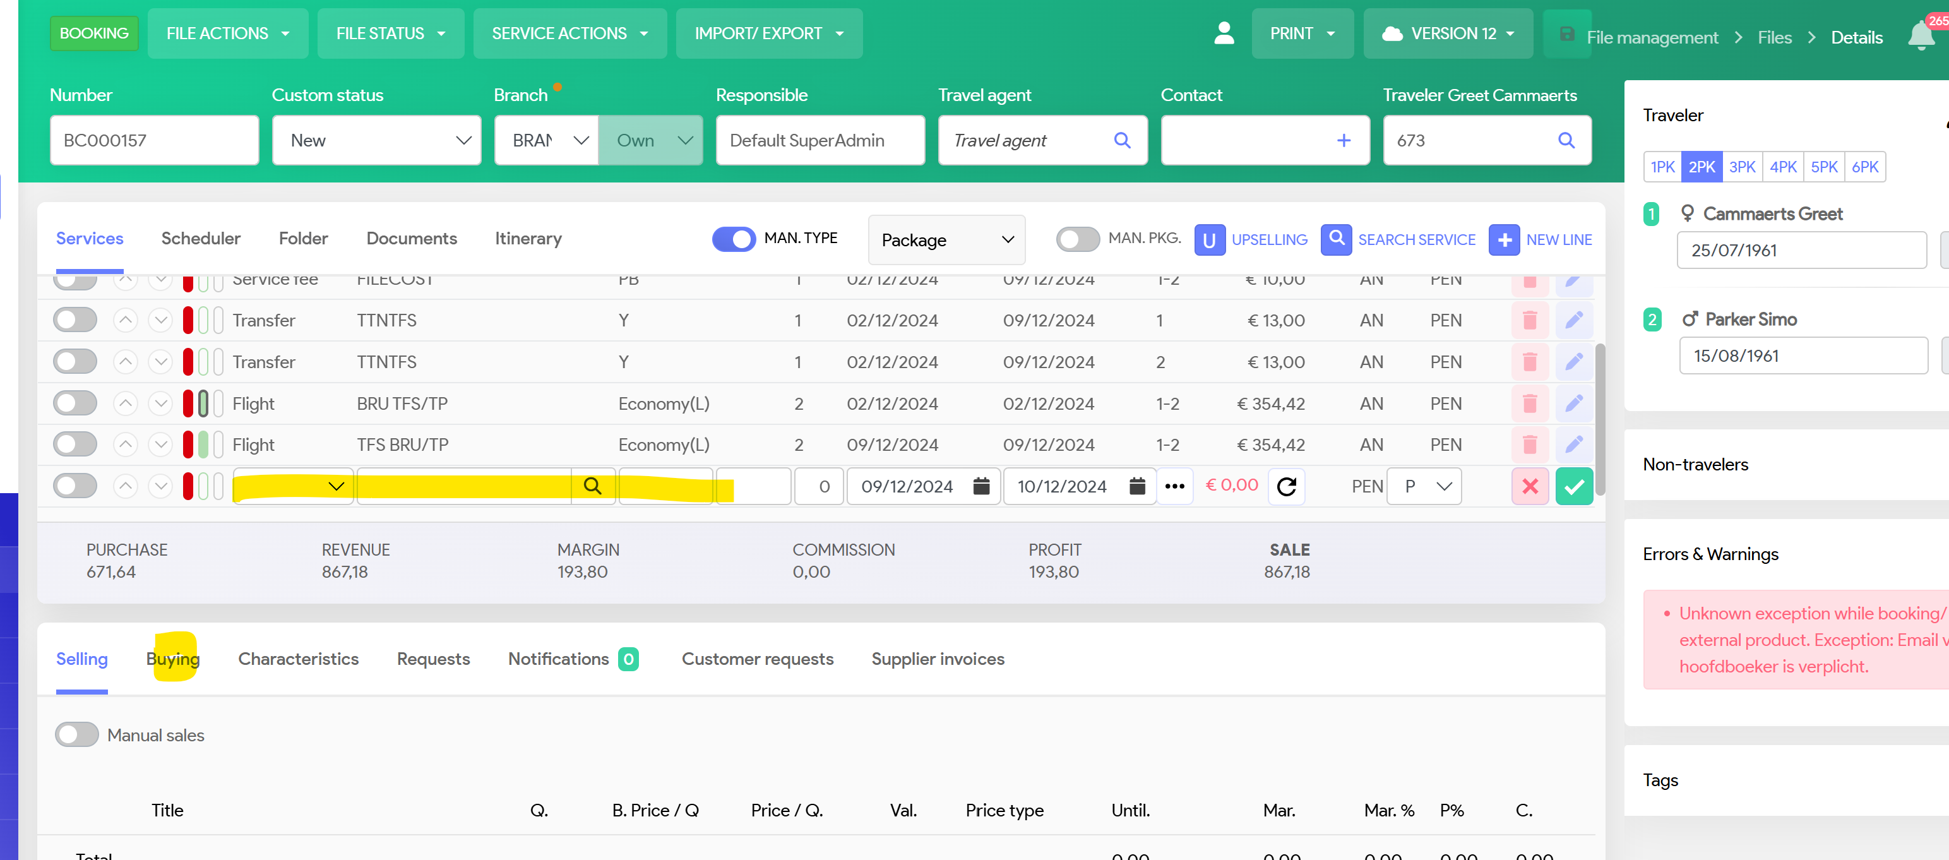Open the FILE ACTIONS menu
Image resolution: width=1949 pixels, height=860 pixels.
(227, 33)
